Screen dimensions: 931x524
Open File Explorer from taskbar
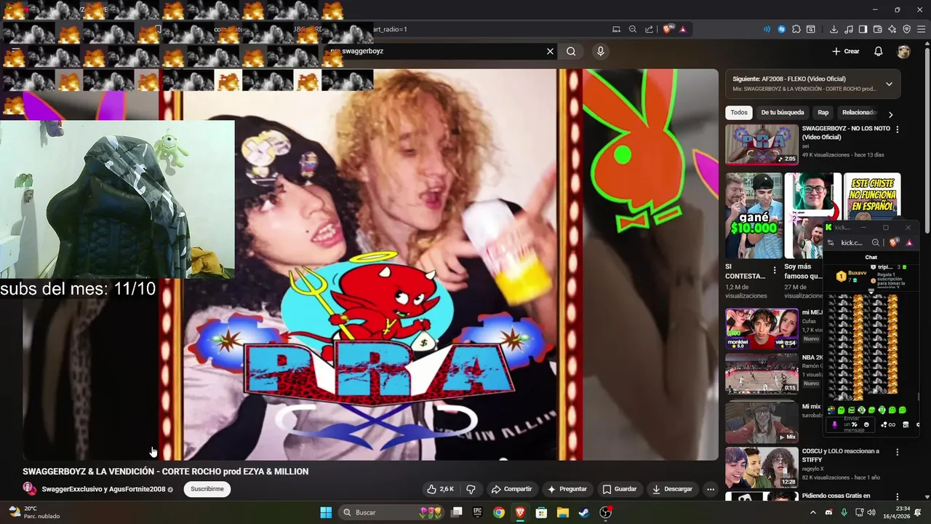click(563, 512)
